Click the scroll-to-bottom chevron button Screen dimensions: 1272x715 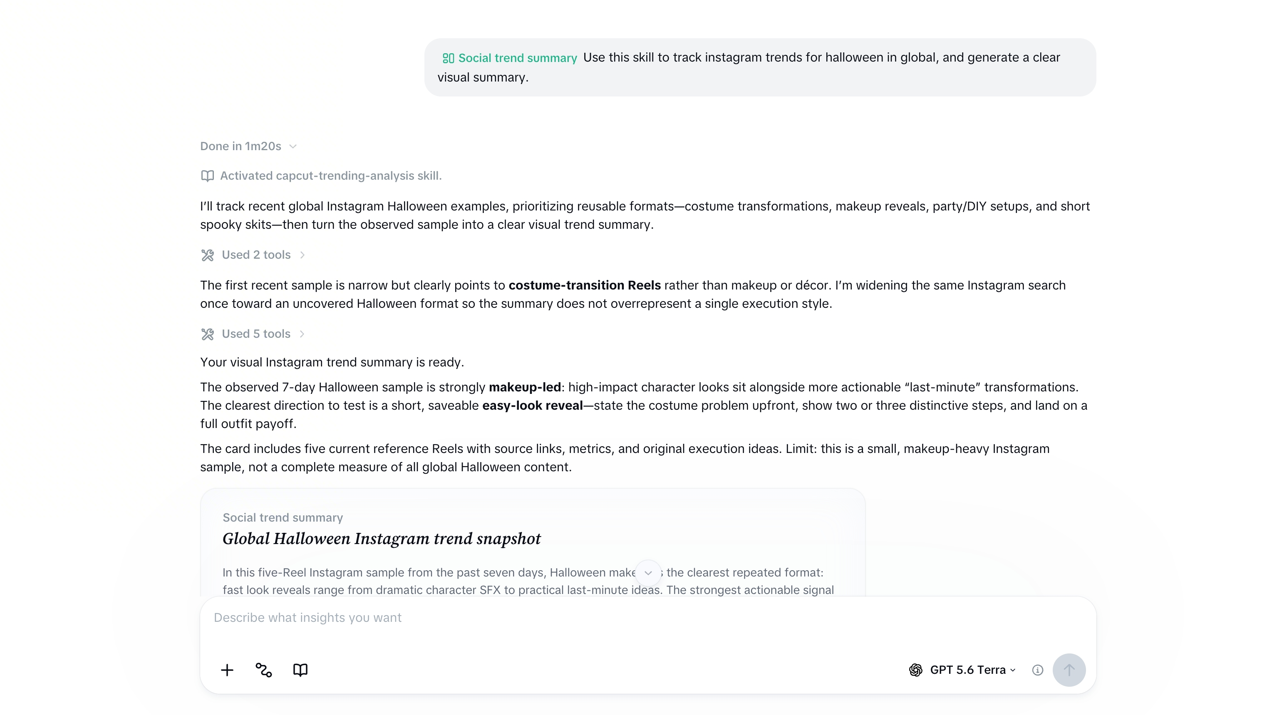pyautogui.click(x=648, y=573)
